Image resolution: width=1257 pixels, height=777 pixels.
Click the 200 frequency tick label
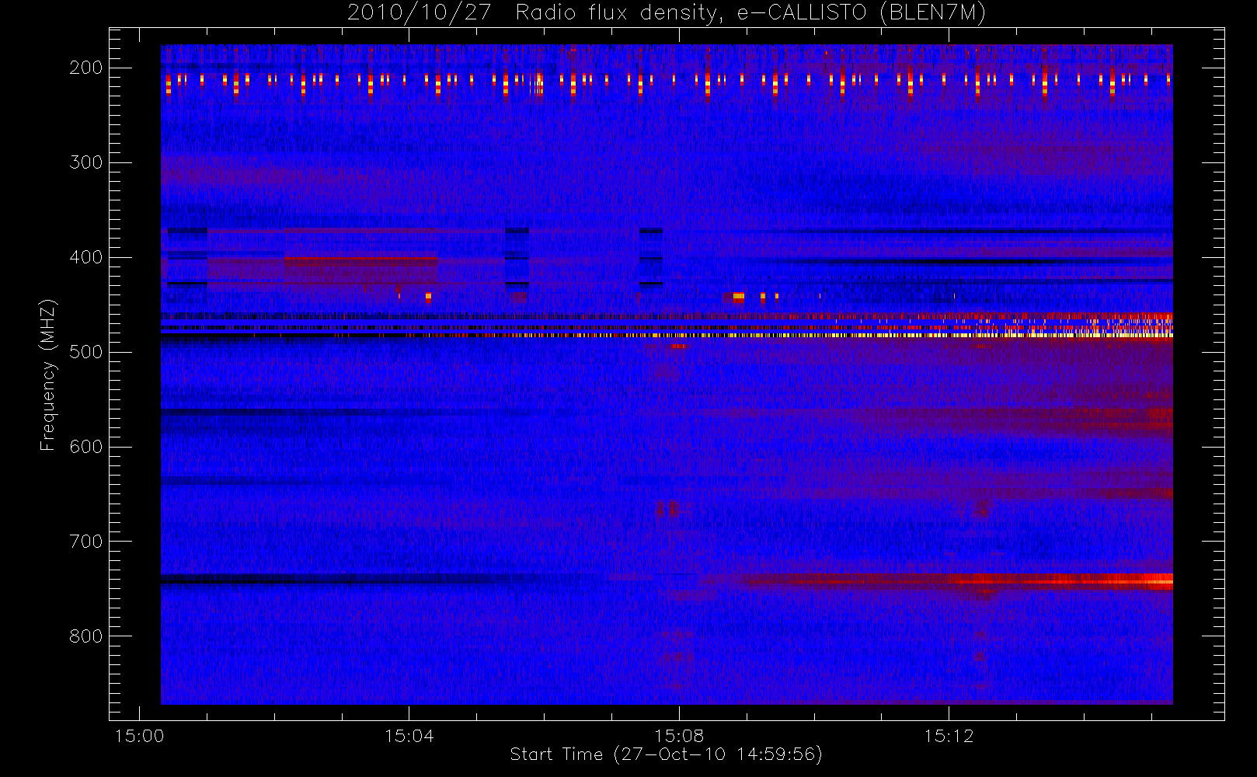click(x=85, y=68)
